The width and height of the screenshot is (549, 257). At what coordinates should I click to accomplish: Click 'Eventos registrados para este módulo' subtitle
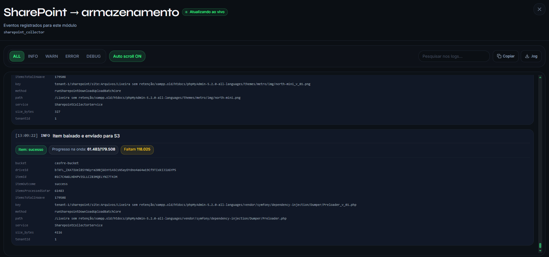[40, 25]
